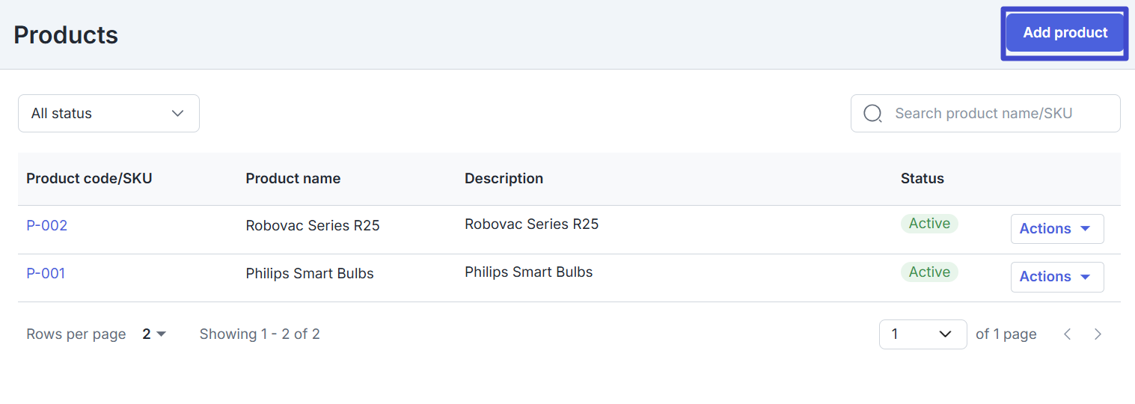Click the search magnifier icon

click(872, 113)
